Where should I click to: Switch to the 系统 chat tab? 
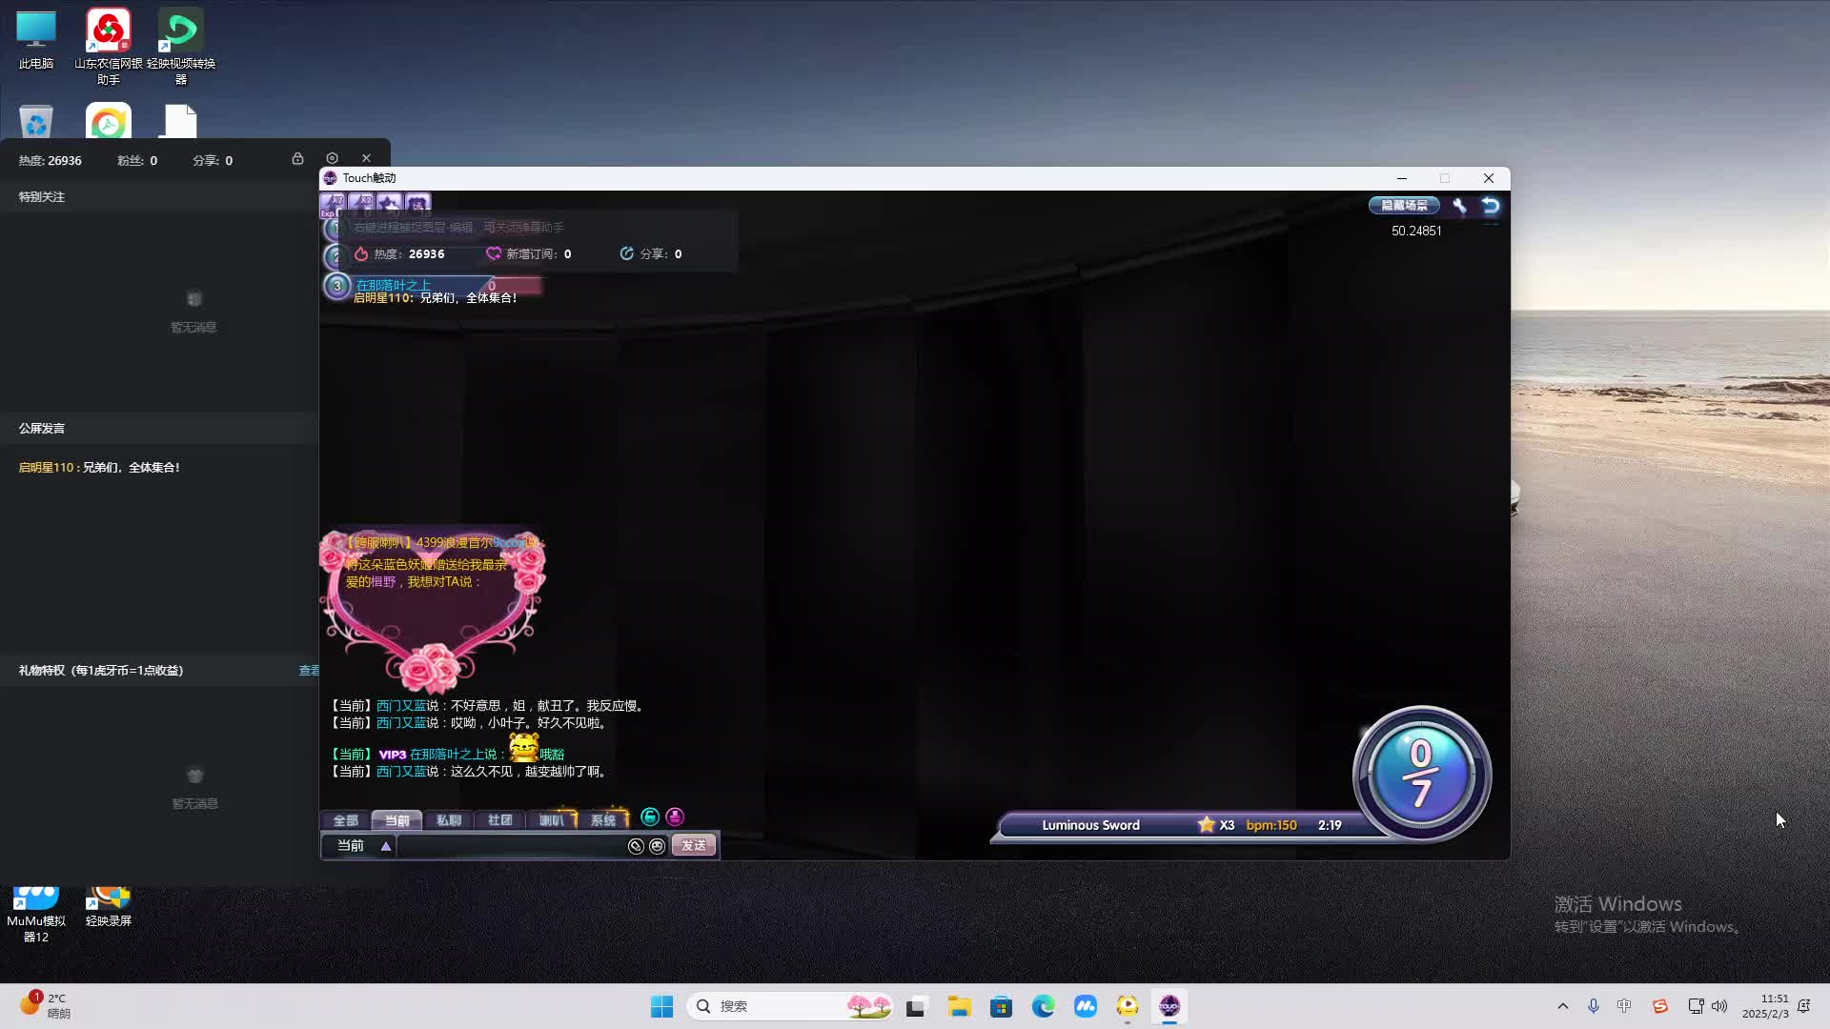coord(602,820)
